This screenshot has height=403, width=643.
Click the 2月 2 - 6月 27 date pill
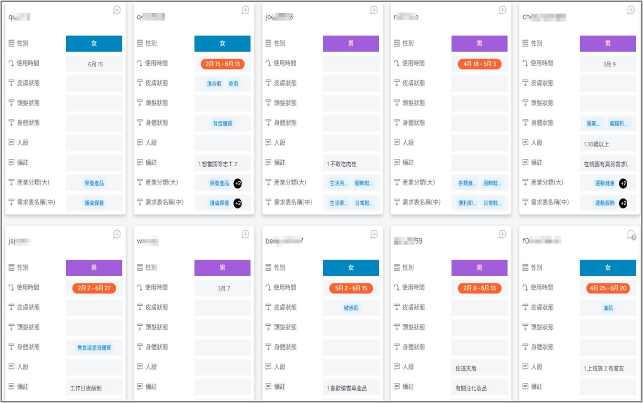(x=94, y=288)
